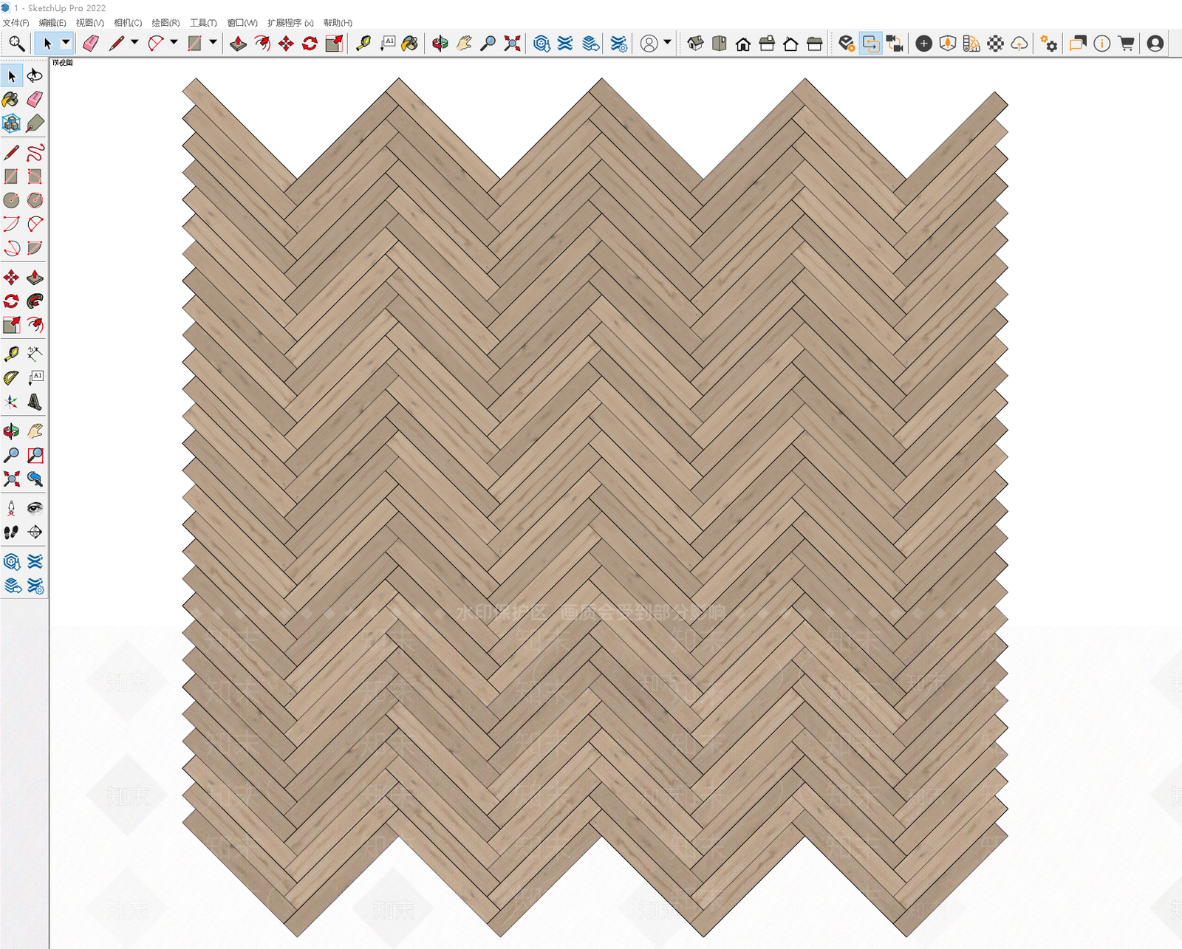Image resolution: width=1182 pixels, height=949 pixels.
Task: Select the Walk footprints tool
Action: (11, 532)
